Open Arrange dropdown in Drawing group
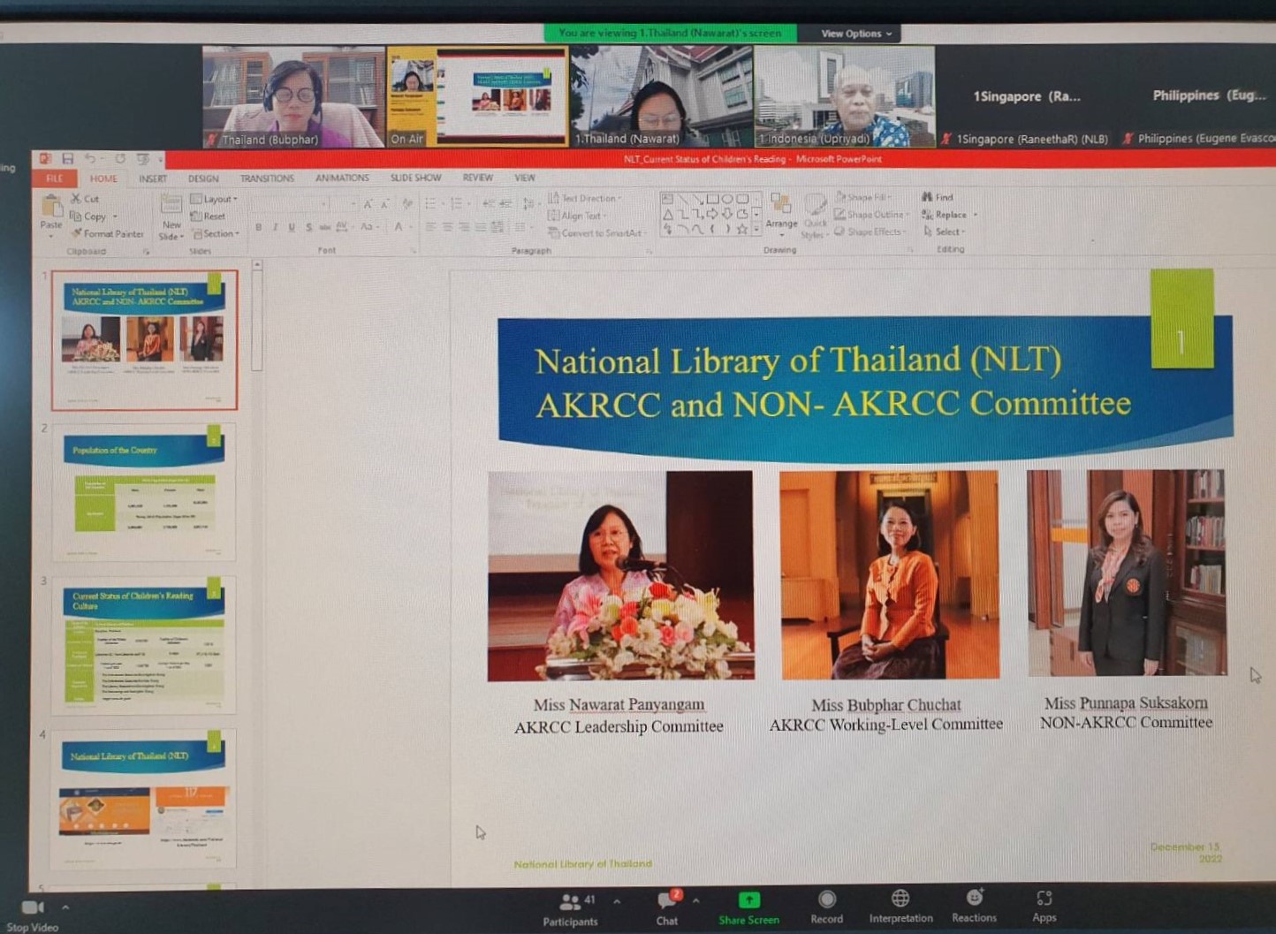The width and height of the screenshot is (1276, 934). 781,213
